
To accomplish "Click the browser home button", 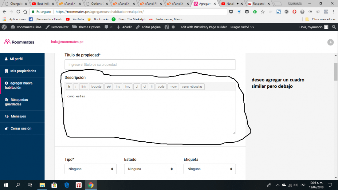I will click(x=25, y=12).
